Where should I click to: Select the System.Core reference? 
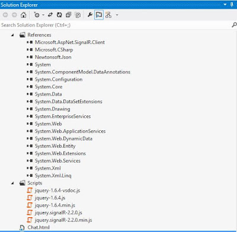[49, 87]
